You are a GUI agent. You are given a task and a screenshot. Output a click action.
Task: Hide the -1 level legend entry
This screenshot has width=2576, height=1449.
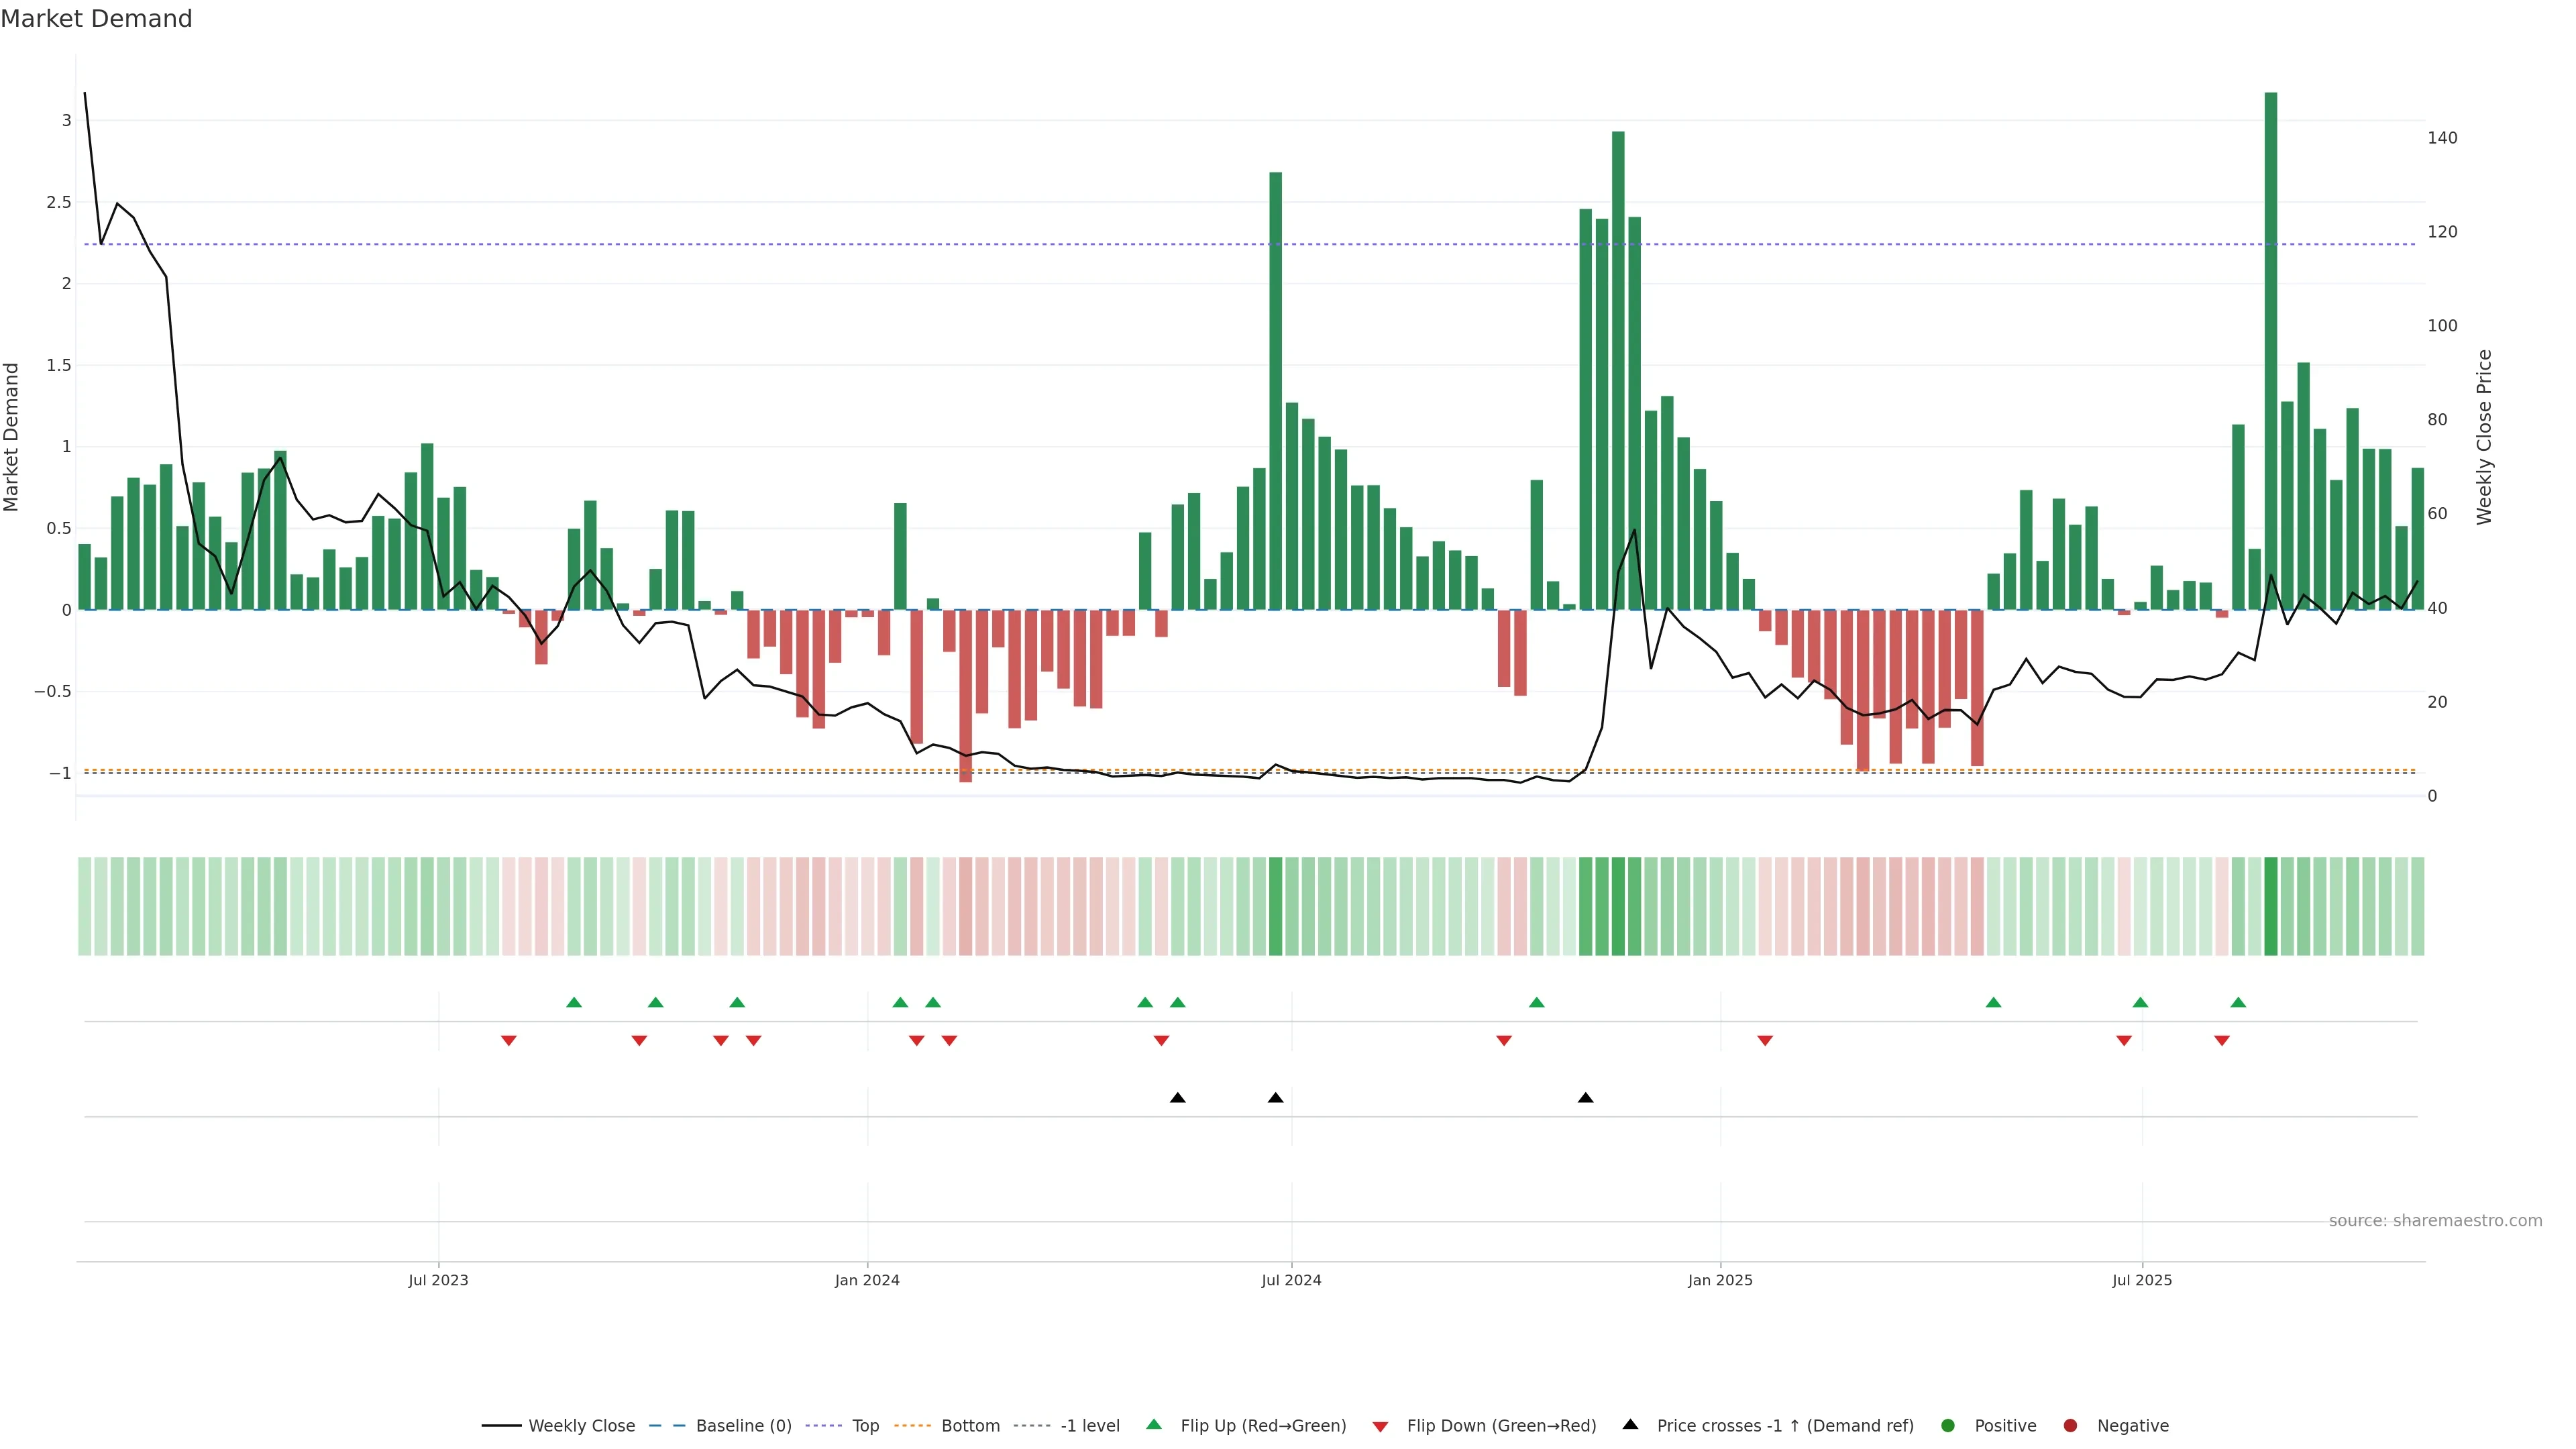point(1089,1426)
